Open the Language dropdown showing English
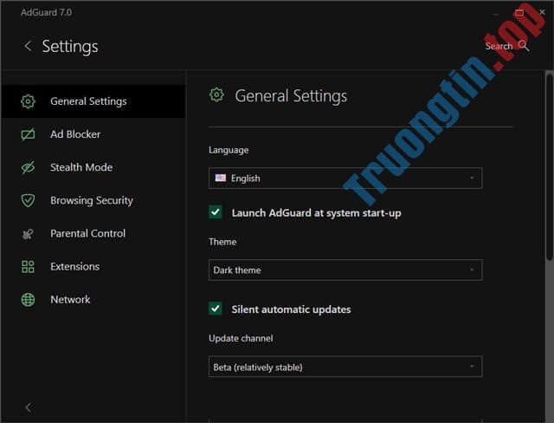Viewport: 554px width, 423px height. coord(345,178)
